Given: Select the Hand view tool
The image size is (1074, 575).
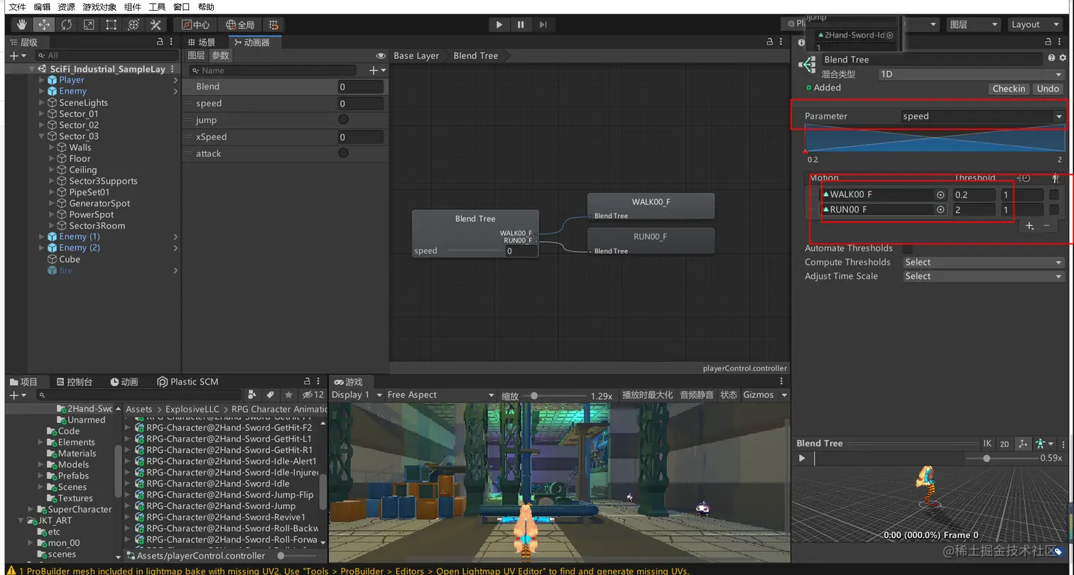Looking at the screenshot, I should point(22,25).
